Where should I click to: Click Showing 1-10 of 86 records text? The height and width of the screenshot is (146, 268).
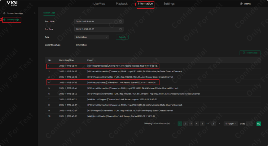157,123
